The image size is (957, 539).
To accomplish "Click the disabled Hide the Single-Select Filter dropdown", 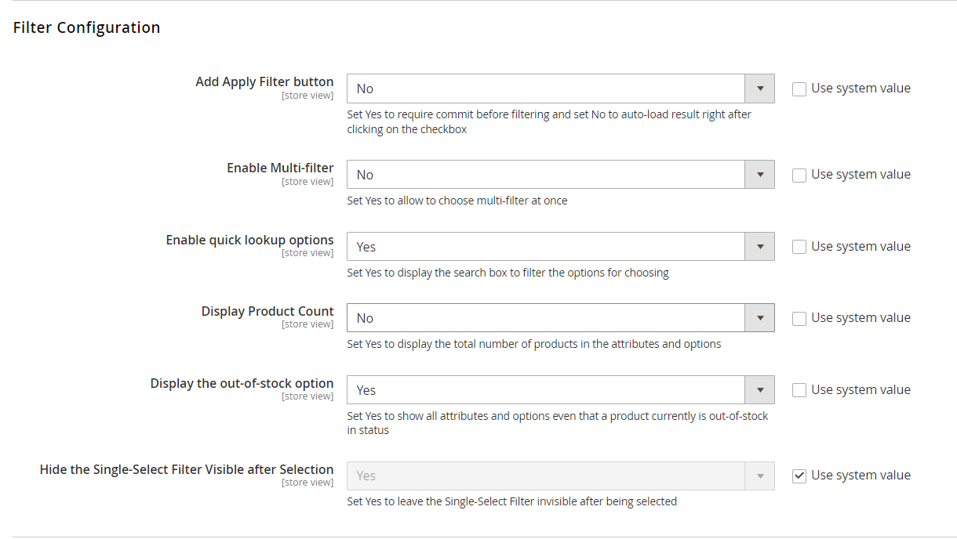I will 560,476.
